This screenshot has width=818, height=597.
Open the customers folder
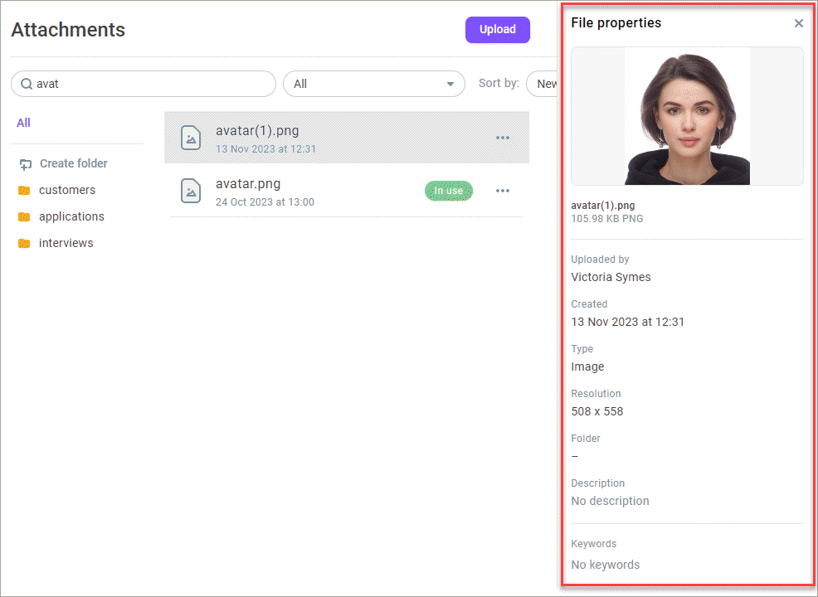pyautogui.click(x=66, y=191)
